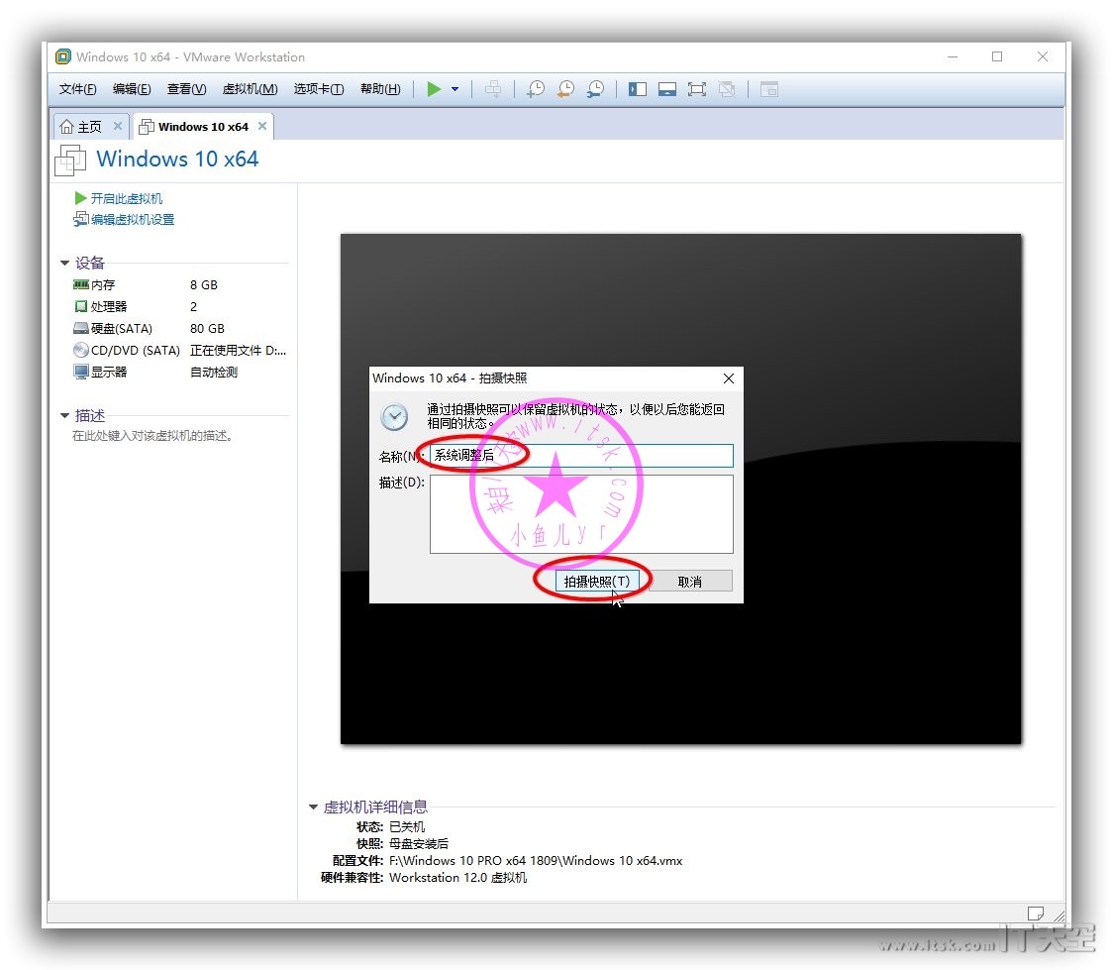1113x970 pixels.
Task: Click the snapshot 描述 text area
Action: tap(581, 514)
